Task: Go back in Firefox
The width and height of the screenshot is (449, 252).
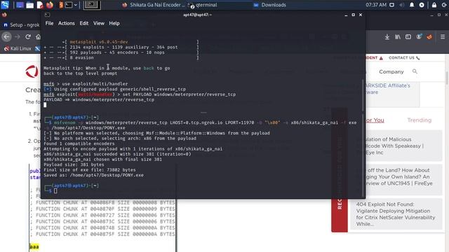Action: click(x=6, y=36)
